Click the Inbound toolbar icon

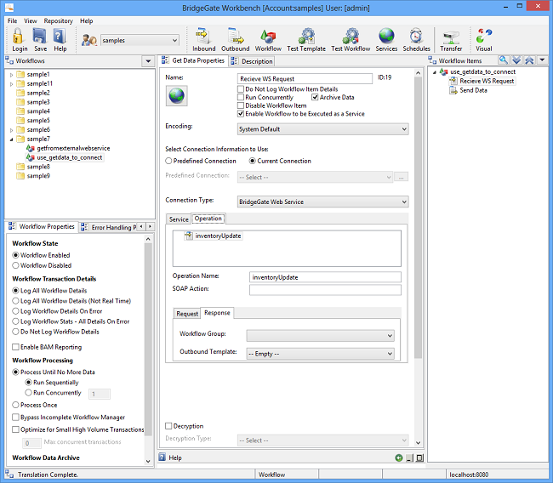tap(203, 39)
